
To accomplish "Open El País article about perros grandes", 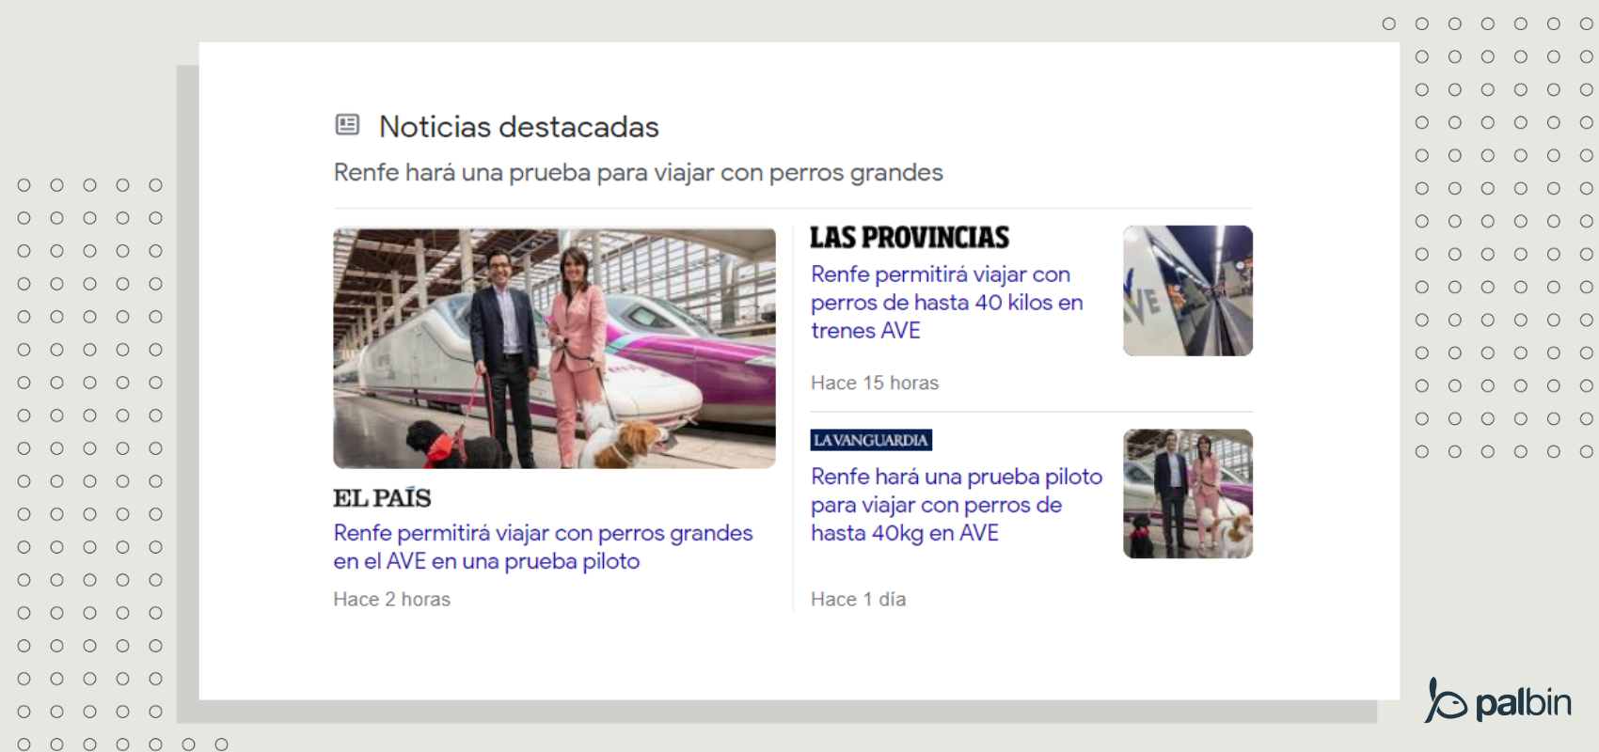I will (x=543, y=547).
